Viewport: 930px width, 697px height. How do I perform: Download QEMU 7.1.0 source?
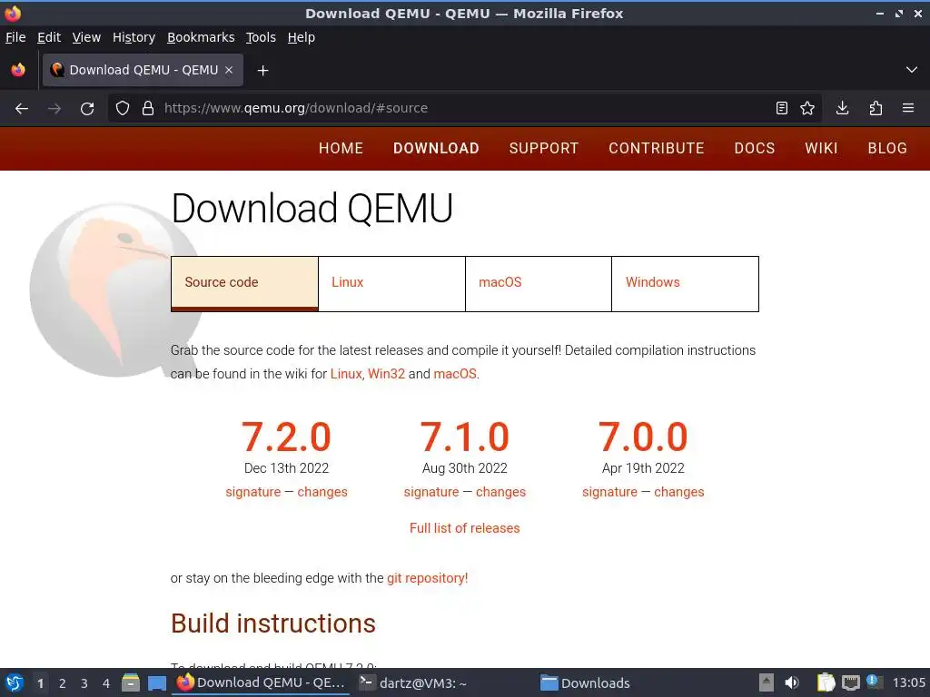(464, 437)
